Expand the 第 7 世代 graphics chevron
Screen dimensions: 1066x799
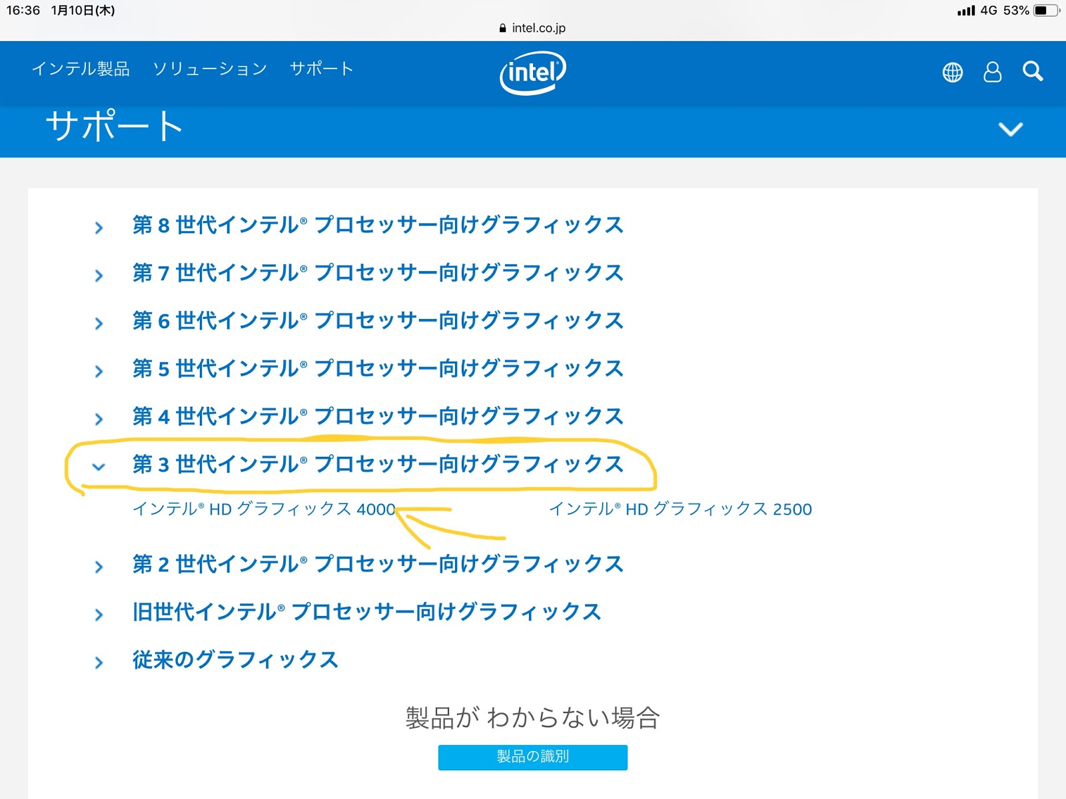click(x=99, y=276)
